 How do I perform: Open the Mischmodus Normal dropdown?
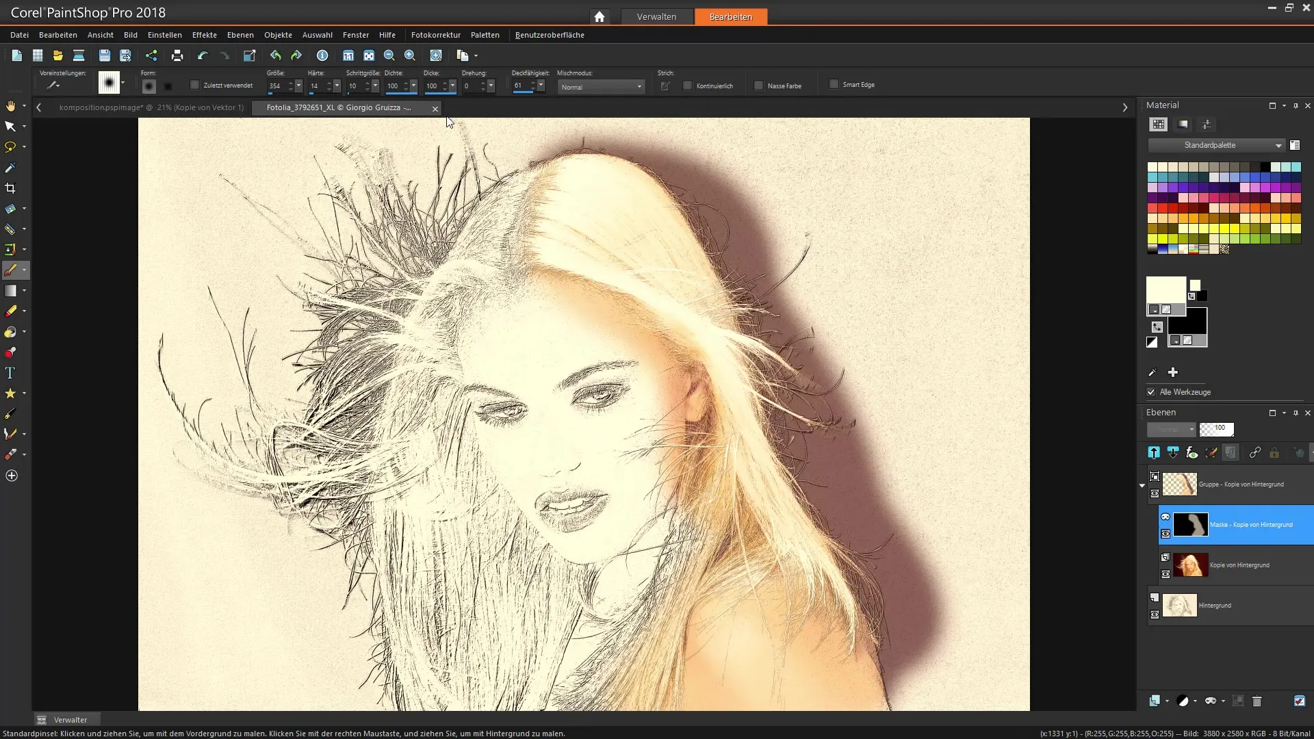(x=601, y=87)
